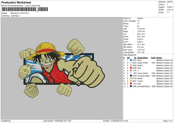
Task: Select the 'Right:' label
Action: tap(126, 31)
